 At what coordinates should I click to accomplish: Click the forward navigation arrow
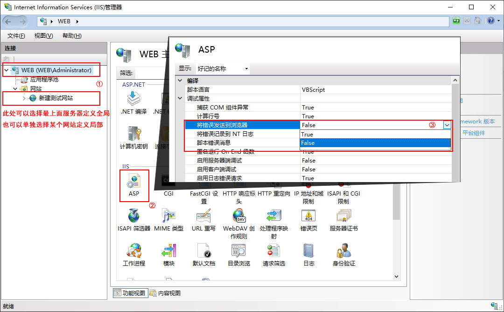click(22, 21)
